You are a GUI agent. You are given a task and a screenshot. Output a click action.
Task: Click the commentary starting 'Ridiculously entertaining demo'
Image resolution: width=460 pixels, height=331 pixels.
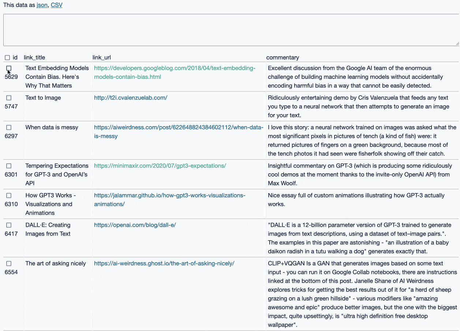pyautogui.click(x=359, y=106)
